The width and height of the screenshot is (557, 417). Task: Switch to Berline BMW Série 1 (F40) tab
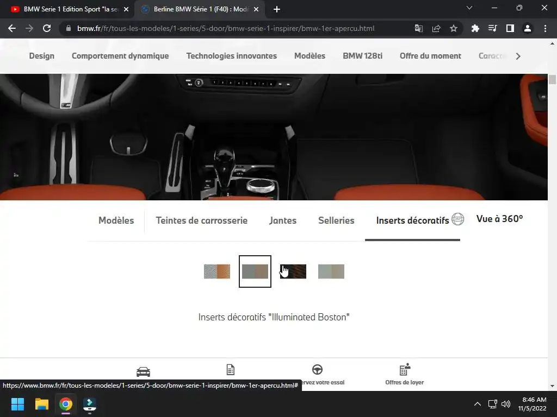click(201, 9)
